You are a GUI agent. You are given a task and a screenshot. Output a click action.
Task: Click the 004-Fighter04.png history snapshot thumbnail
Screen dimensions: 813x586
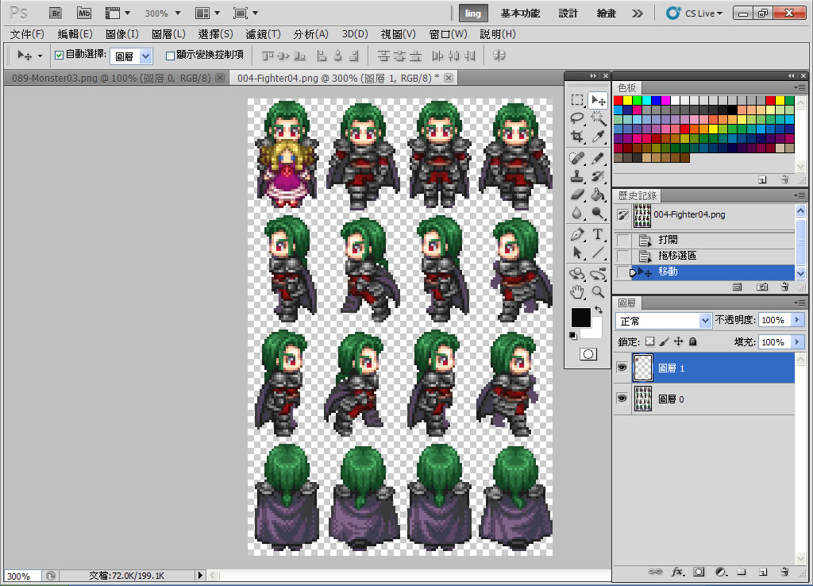(642, 215)
